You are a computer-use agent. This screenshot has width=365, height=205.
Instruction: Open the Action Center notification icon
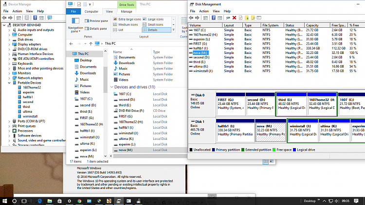tap(356, 201)
